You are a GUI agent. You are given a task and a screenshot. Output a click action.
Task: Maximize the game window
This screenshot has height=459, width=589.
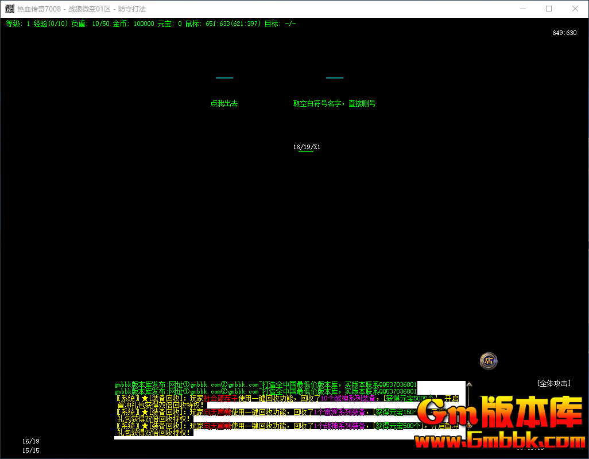tap(549, 9)
